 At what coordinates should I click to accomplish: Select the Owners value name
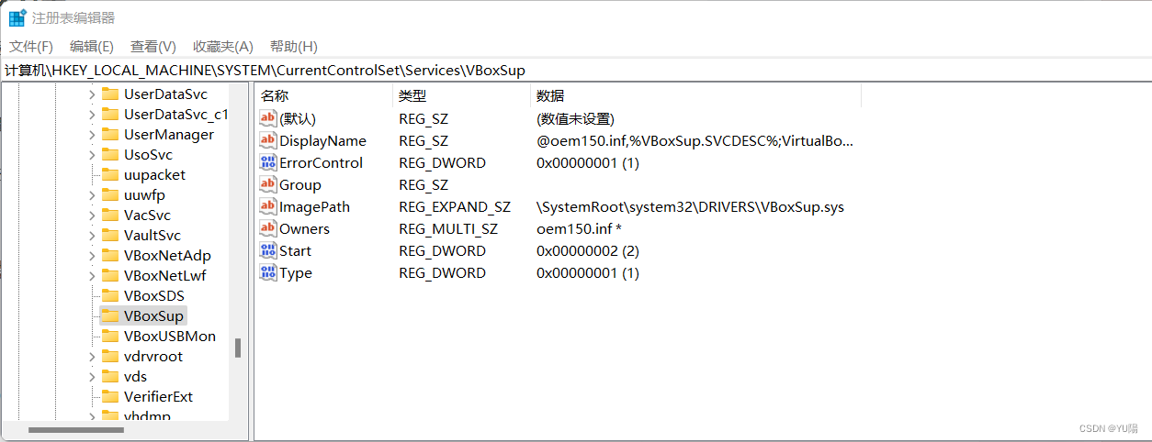(304, 228)
